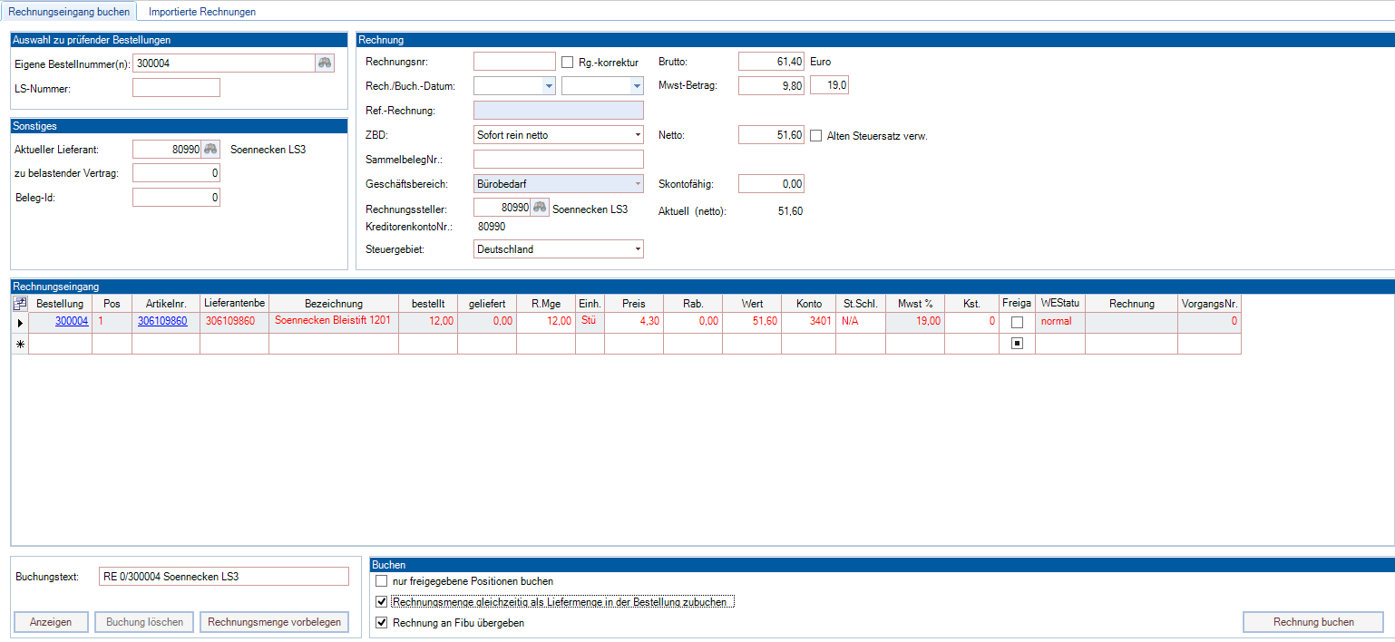
Task: Switch to Importierte Rechnungen tab
Action: click(x=202, y=12)
